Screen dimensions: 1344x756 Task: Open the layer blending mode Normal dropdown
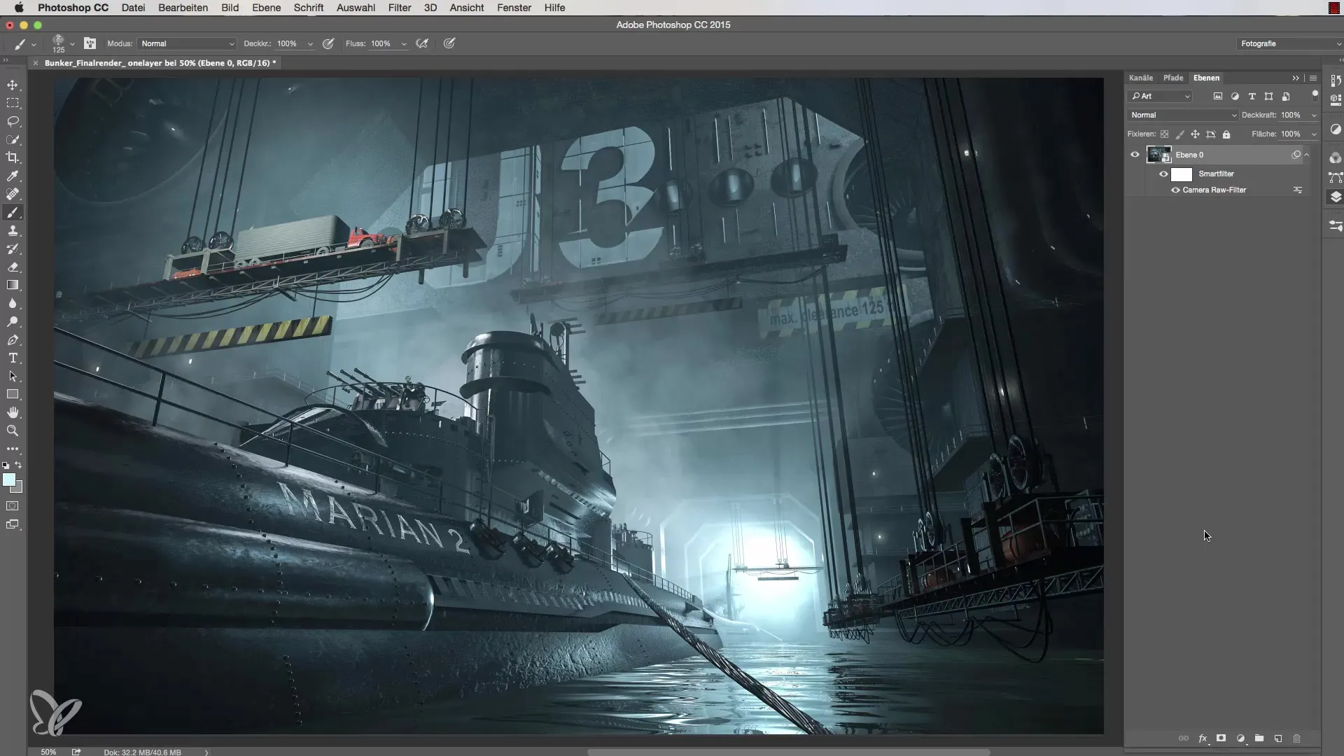[1182, 115]
